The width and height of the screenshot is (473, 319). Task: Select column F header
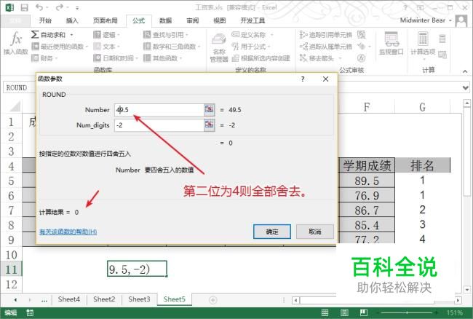pyautogui.click(x=367, y=107)
